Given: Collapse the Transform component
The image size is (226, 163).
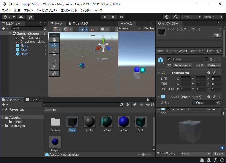Looking at the screenshot, I should point(159,73).
